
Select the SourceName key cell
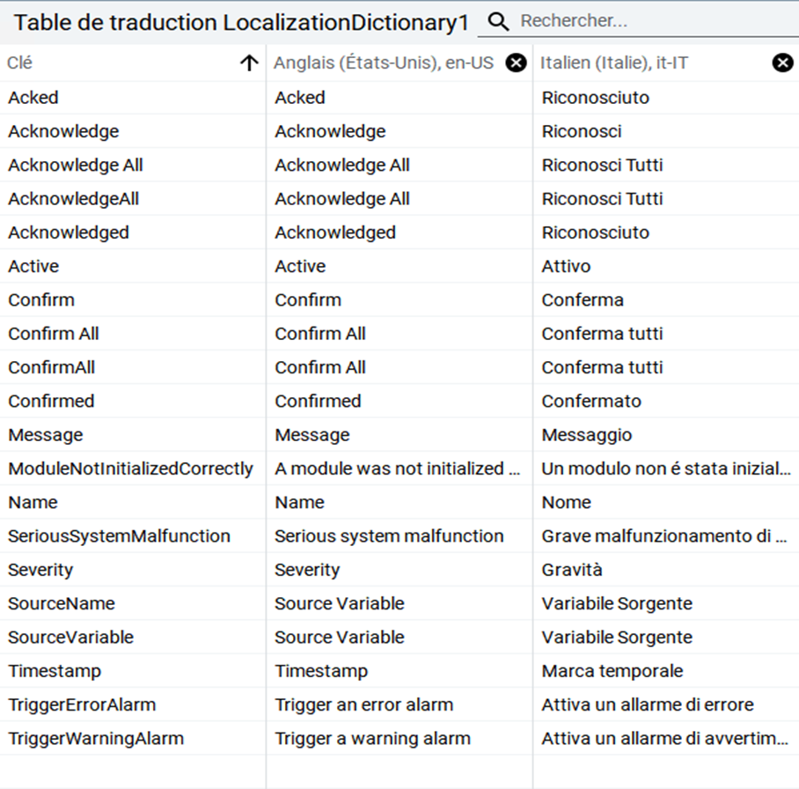62,603
